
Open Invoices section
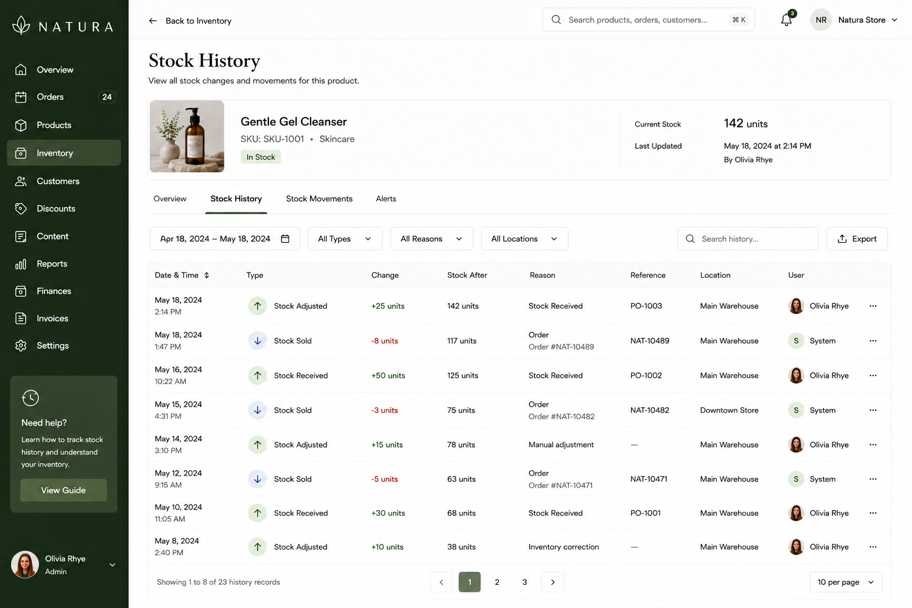(x=64, y=318)
